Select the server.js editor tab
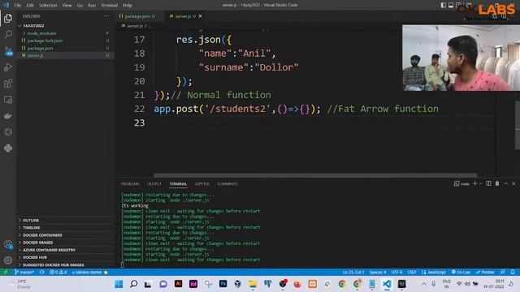This screenshot has width=520, height=292. pyautogui.click(x=185, y=16)
